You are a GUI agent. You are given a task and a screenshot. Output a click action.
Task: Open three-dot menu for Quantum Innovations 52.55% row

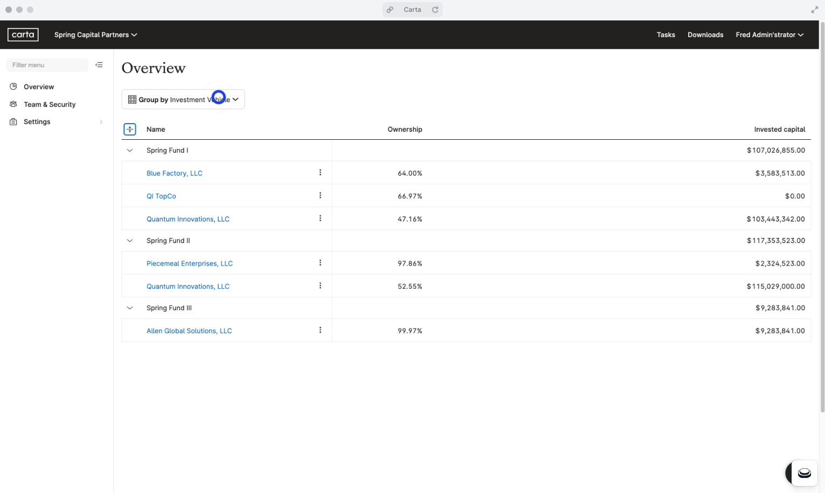pyautogui.click(x=320, y=286)
